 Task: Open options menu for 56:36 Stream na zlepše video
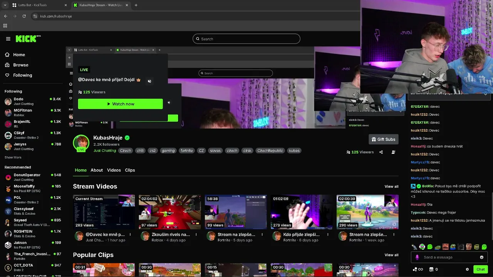(262, 234)
